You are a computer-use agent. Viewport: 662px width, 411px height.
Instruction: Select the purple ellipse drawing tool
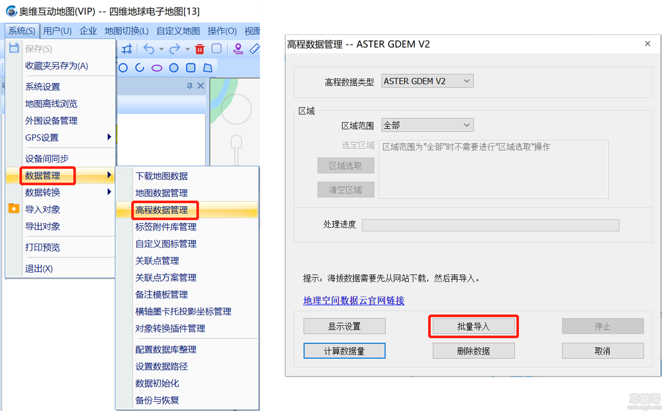click(157, 68)
